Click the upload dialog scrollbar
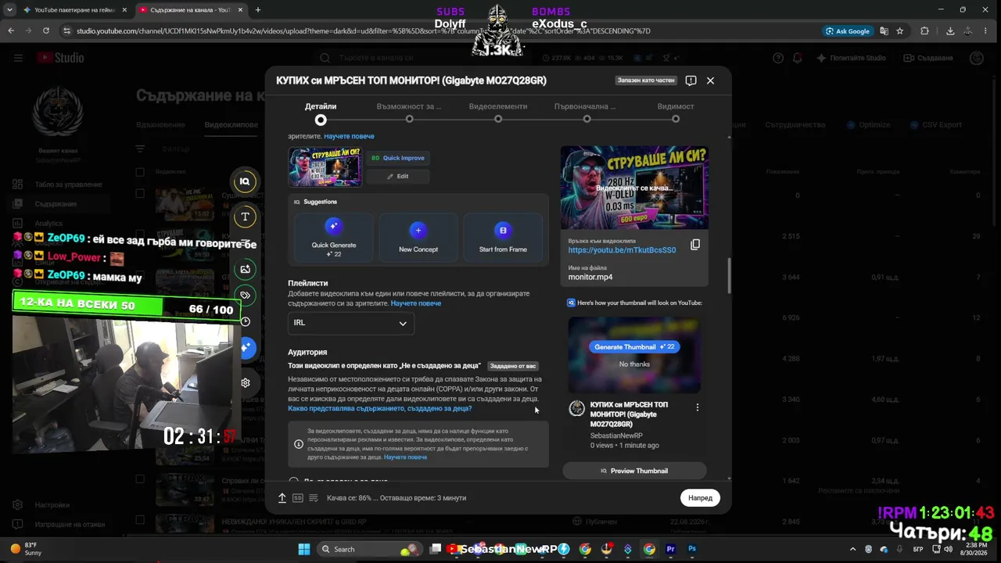This screenshot has height=563, width=1001. tap(730, 275)
